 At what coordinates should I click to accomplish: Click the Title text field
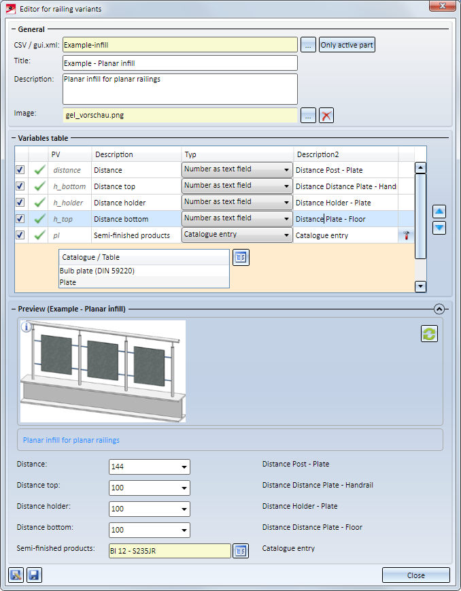(x=180, y=63)
